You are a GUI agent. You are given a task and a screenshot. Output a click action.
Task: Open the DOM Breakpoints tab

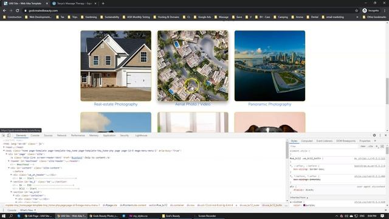(x=346, y=141)
